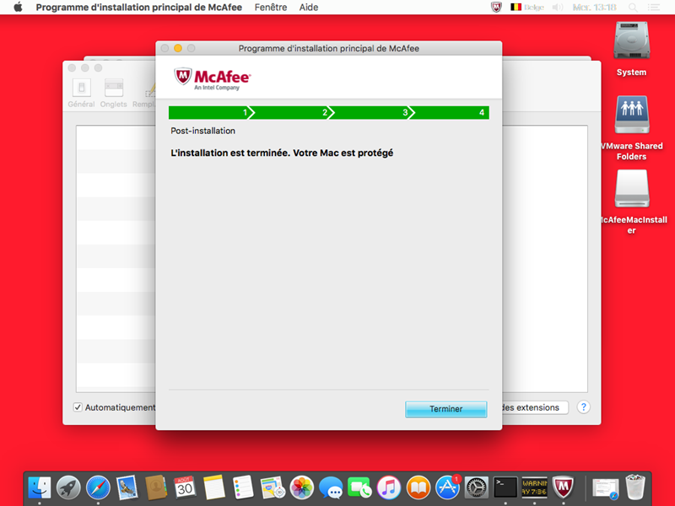This screenshot has width=675, height=506.
Task: Open the Fenêtre menu
Action: point(271,8)
